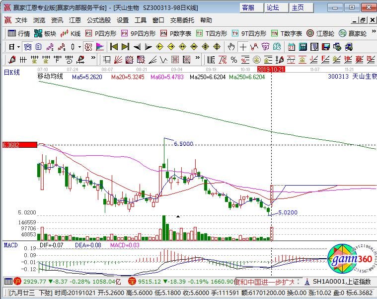
Task: Click yellow diamond horizontal-expand icon
Action: [183, 47]
